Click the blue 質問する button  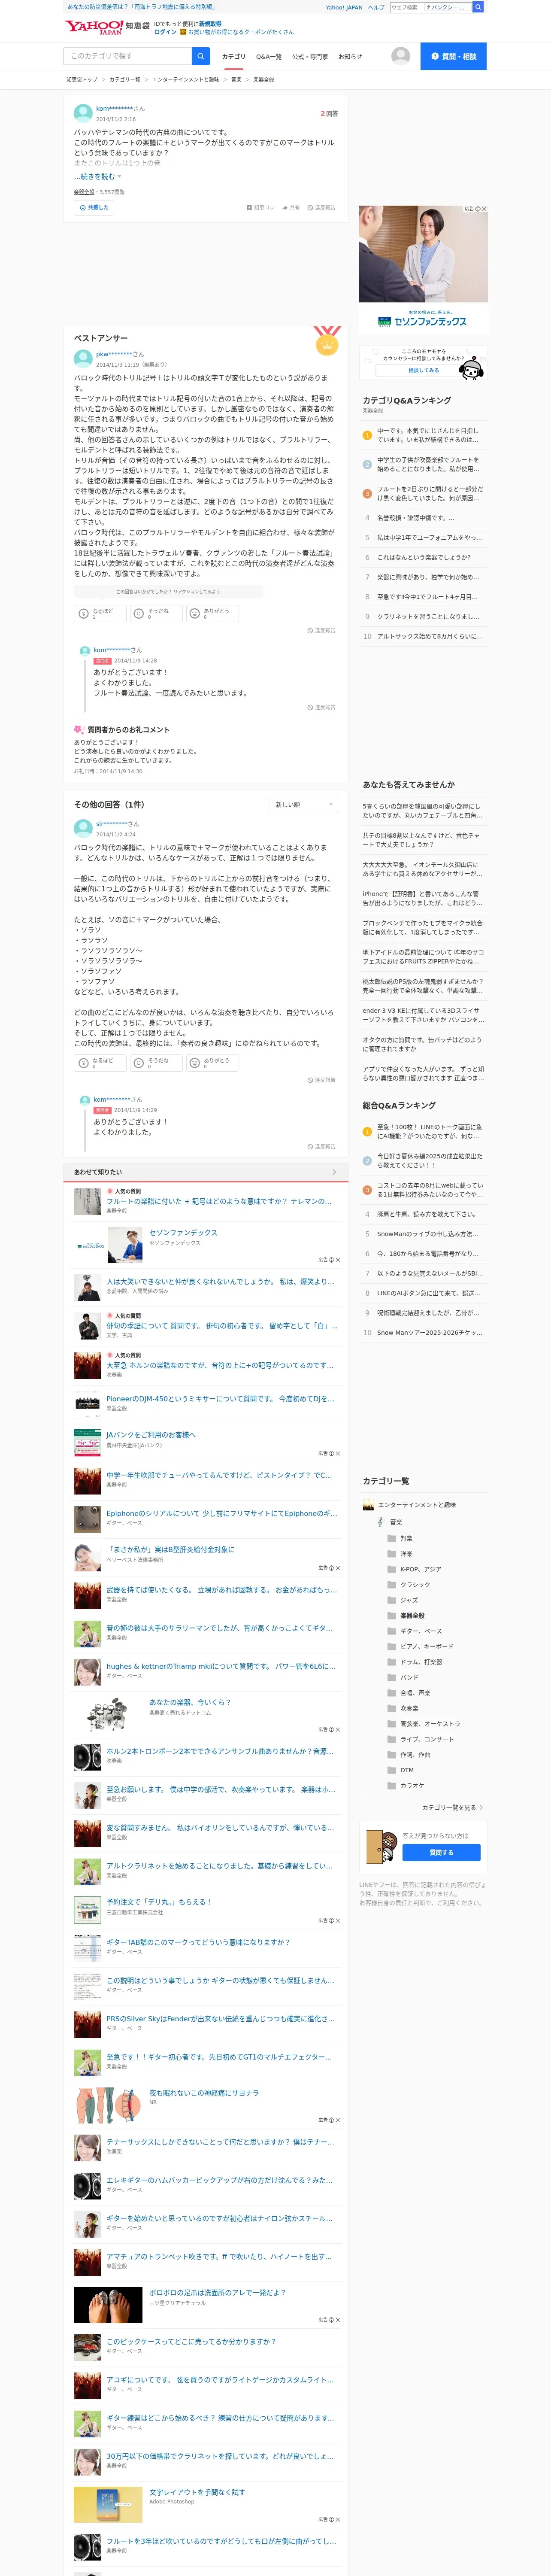point(441,1852)
